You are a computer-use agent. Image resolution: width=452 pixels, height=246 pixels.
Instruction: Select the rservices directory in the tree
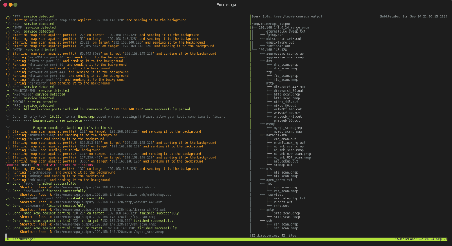(x=274, y=194)
